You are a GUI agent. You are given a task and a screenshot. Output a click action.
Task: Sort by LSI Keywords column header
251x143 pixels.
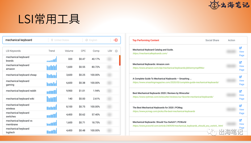13,51
